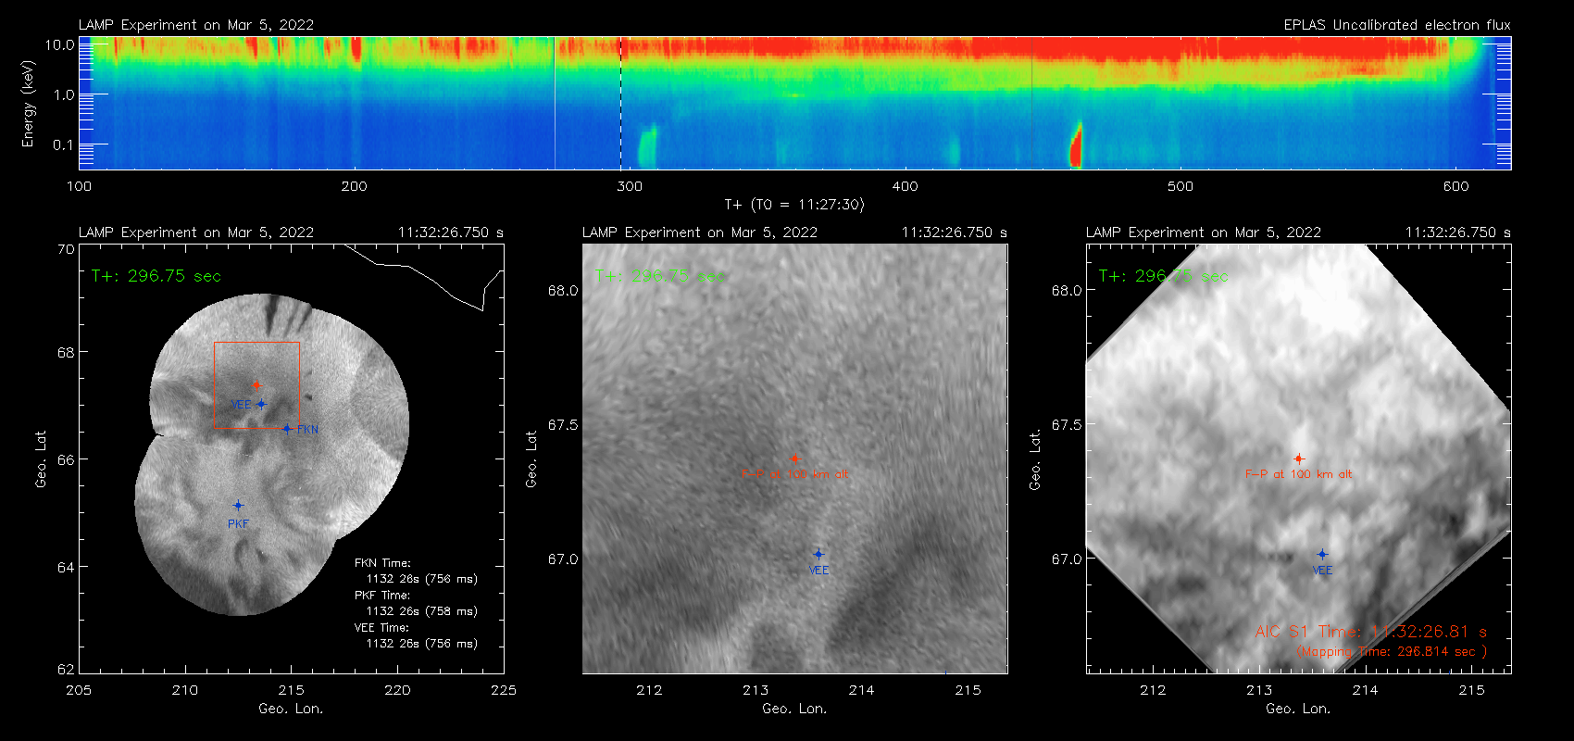Image resolution: width=1574 pixels, height=741 pixels.
Task: Click the FKN blue star marker in the map
Action: pos(287,429)
